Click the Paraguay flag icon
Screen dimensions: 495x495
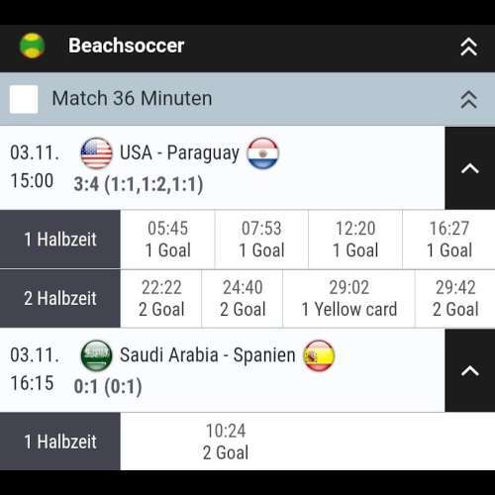[x=263, y=153]
